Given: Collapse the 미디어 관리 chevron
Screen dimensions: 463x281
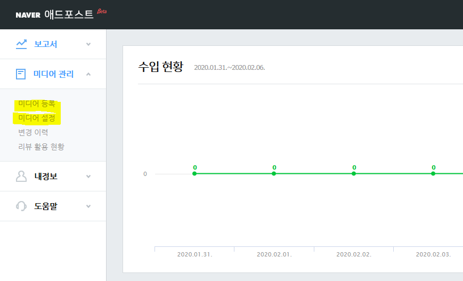Looking at the screenshot, I should pos(88,74).
